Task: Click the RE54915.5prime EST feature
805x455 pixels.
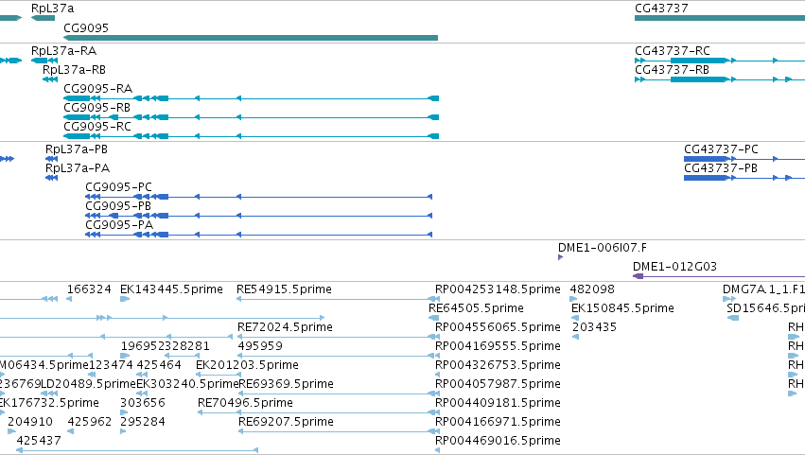Action: (336, 299)
